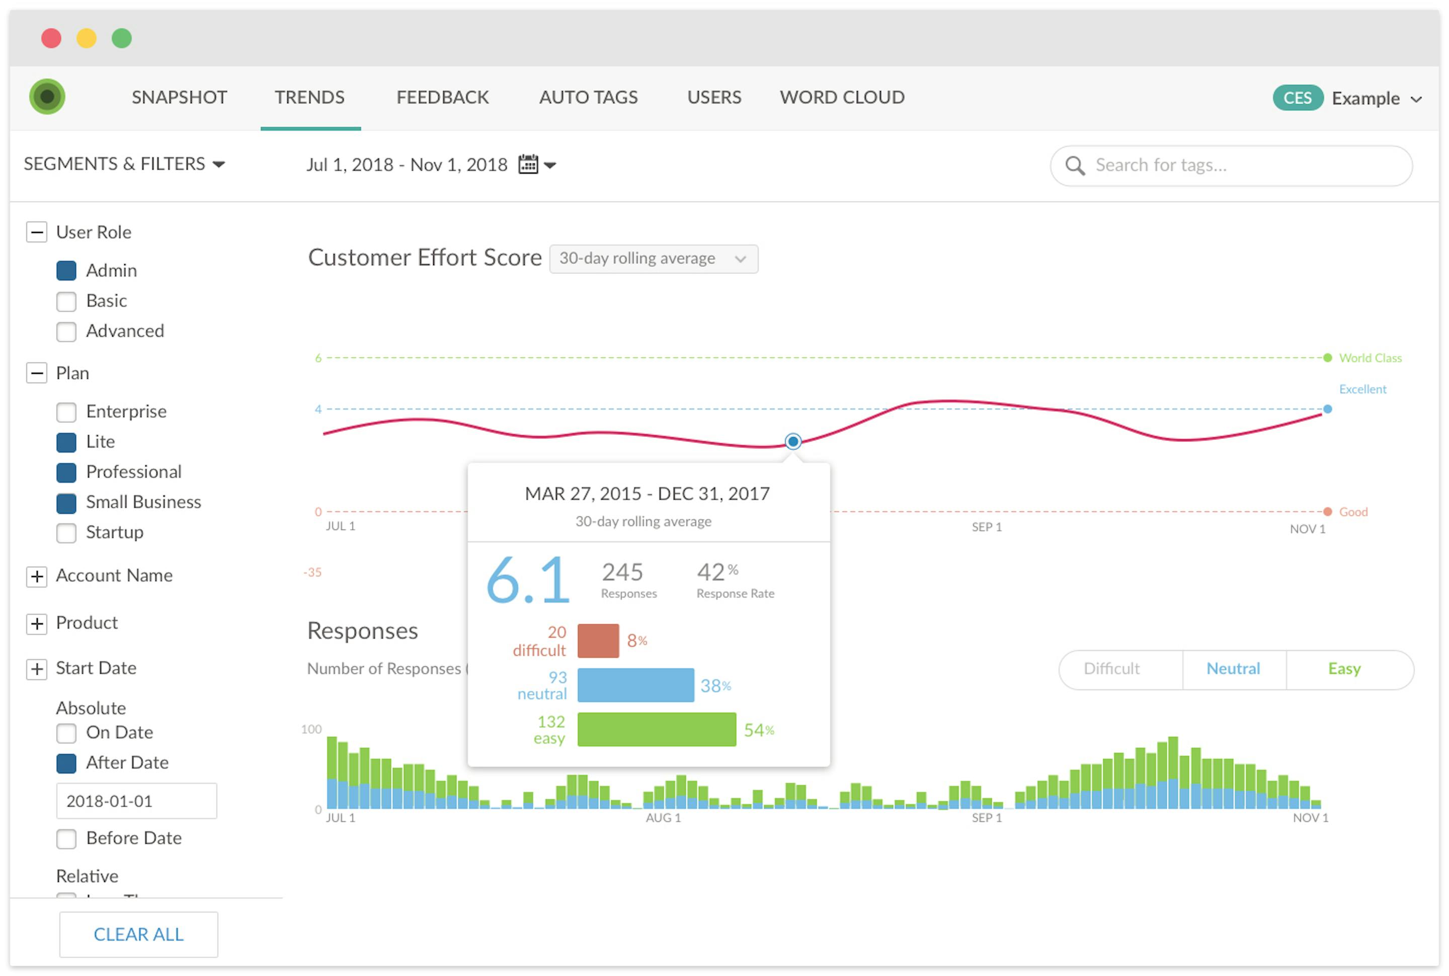Image resolution: width=1449 pixels, height=976 pixels.
Task: Collapse the Plan filter section
Action: [37, 373]
